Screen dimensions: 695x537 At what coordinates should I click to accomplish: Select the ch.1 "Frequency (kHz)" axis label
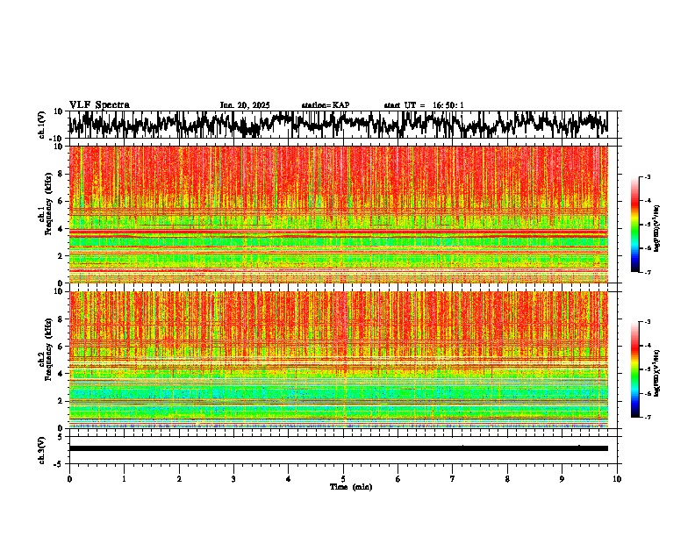pos(48,204)
